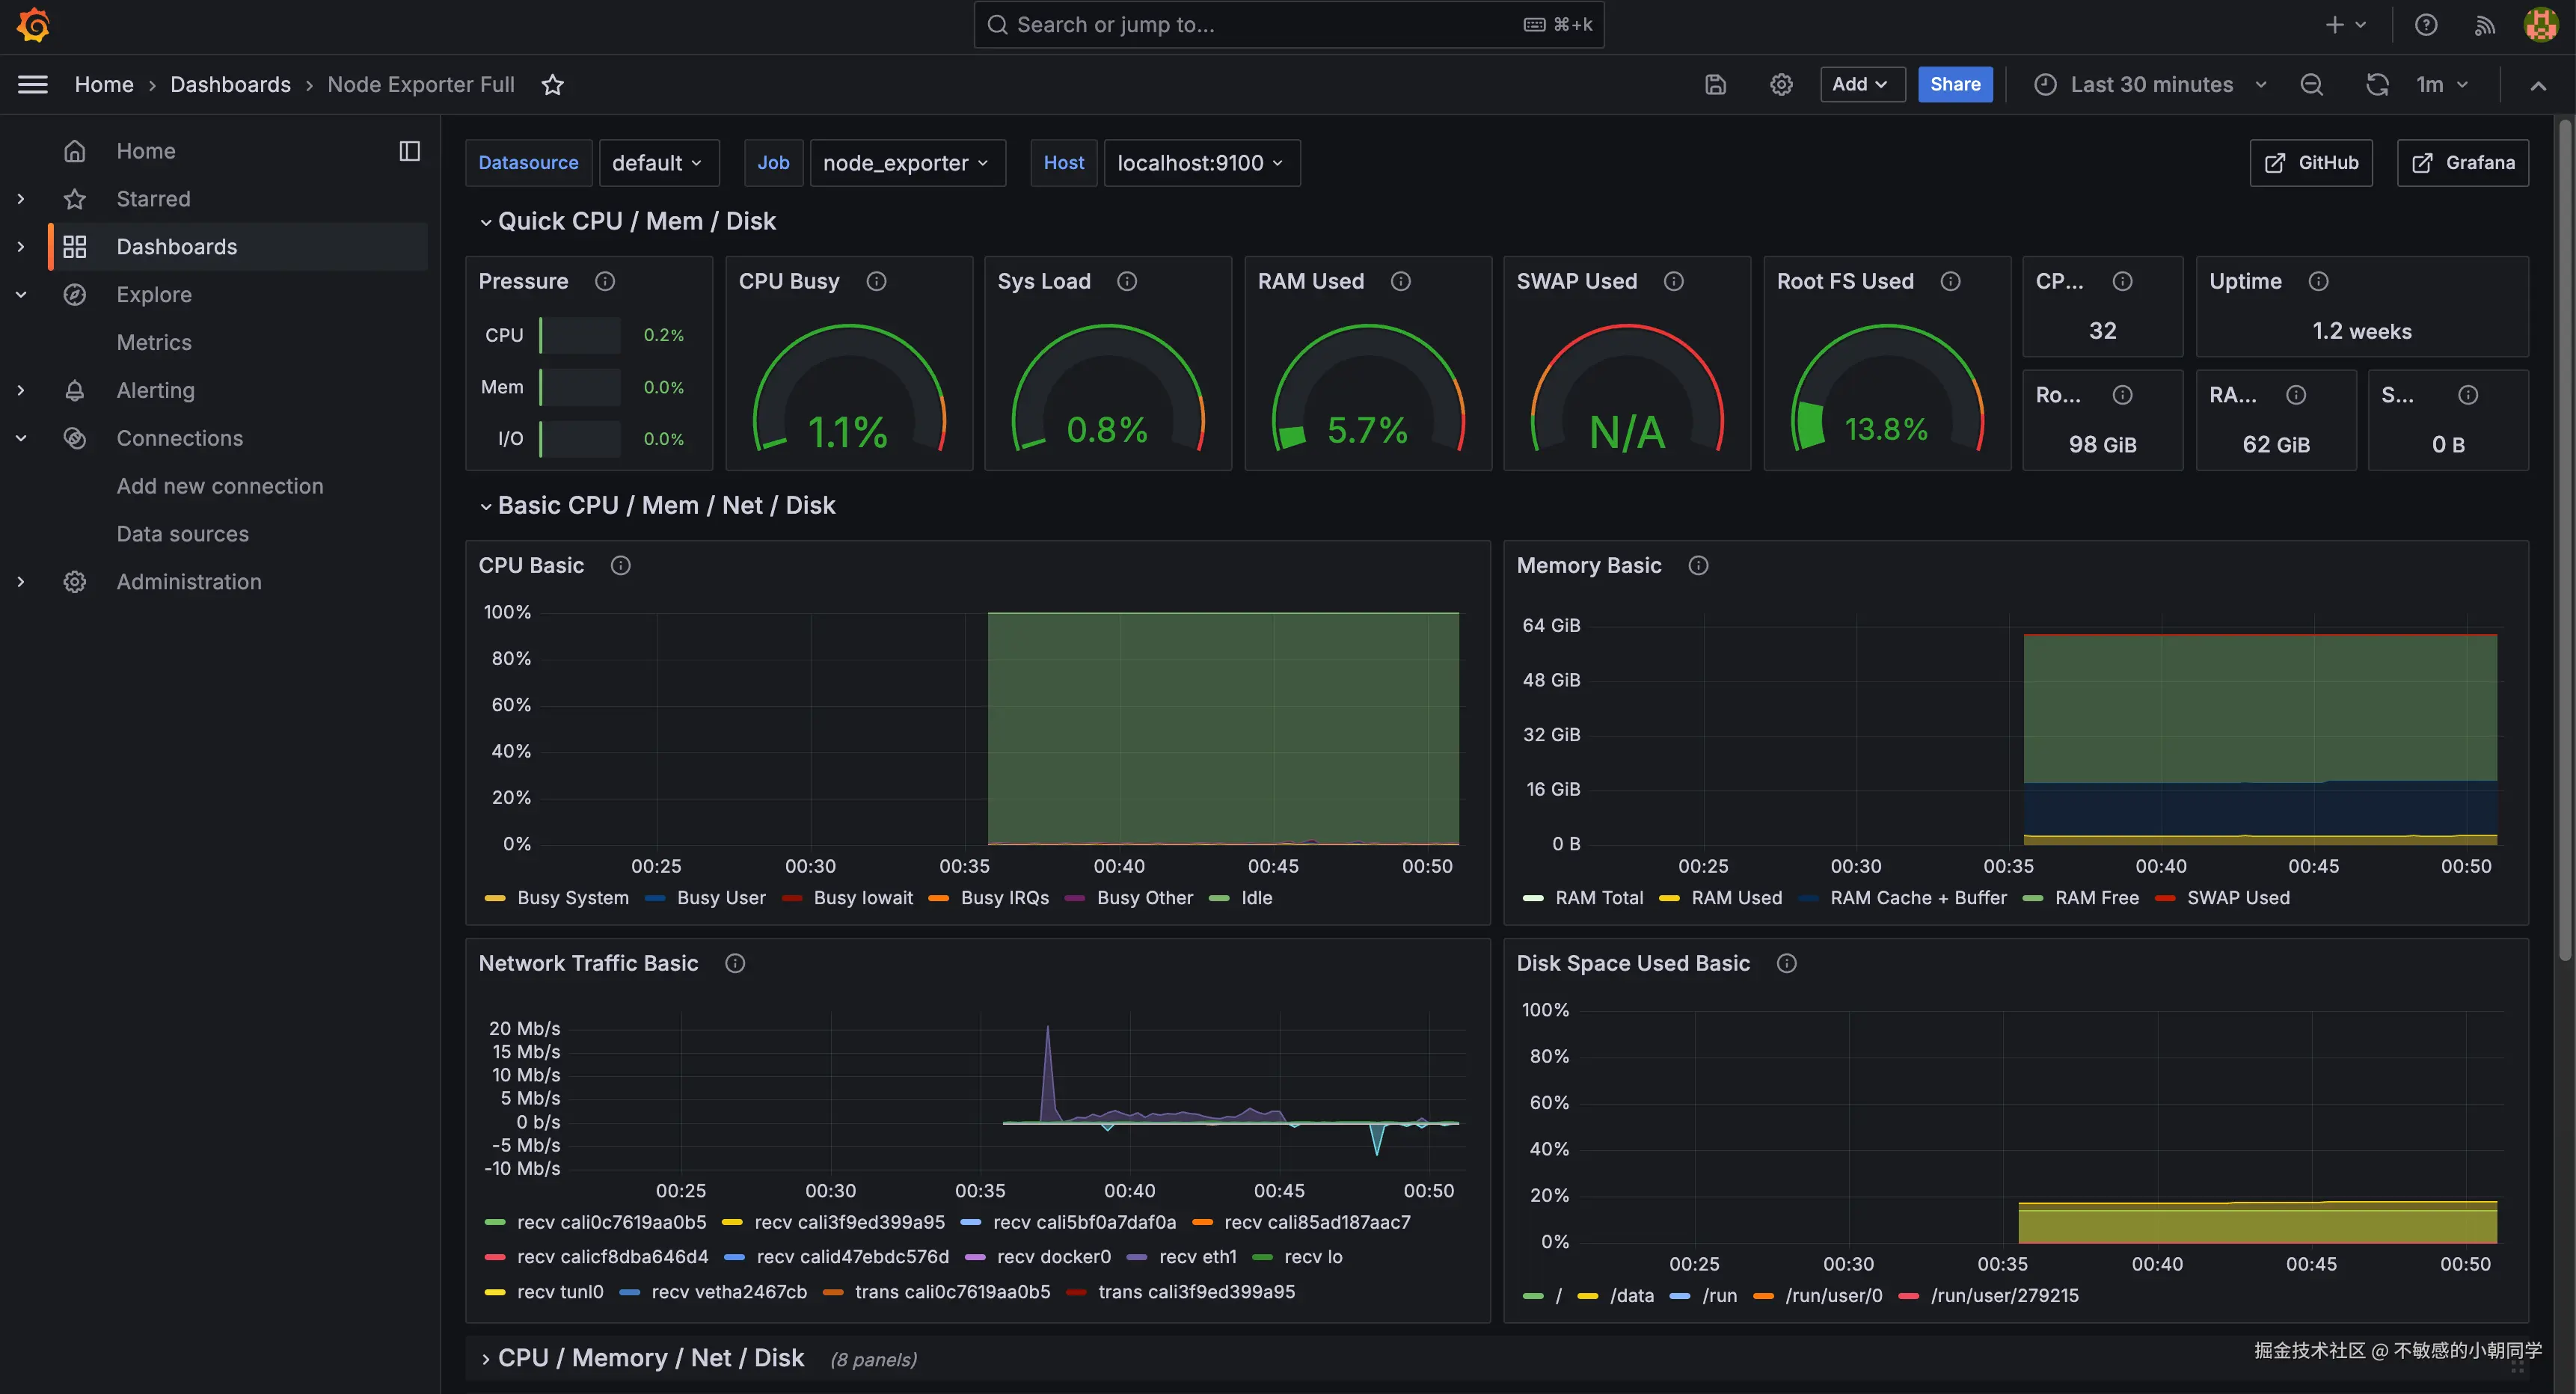Dock or undock the sidebar menu

[409, 151]
